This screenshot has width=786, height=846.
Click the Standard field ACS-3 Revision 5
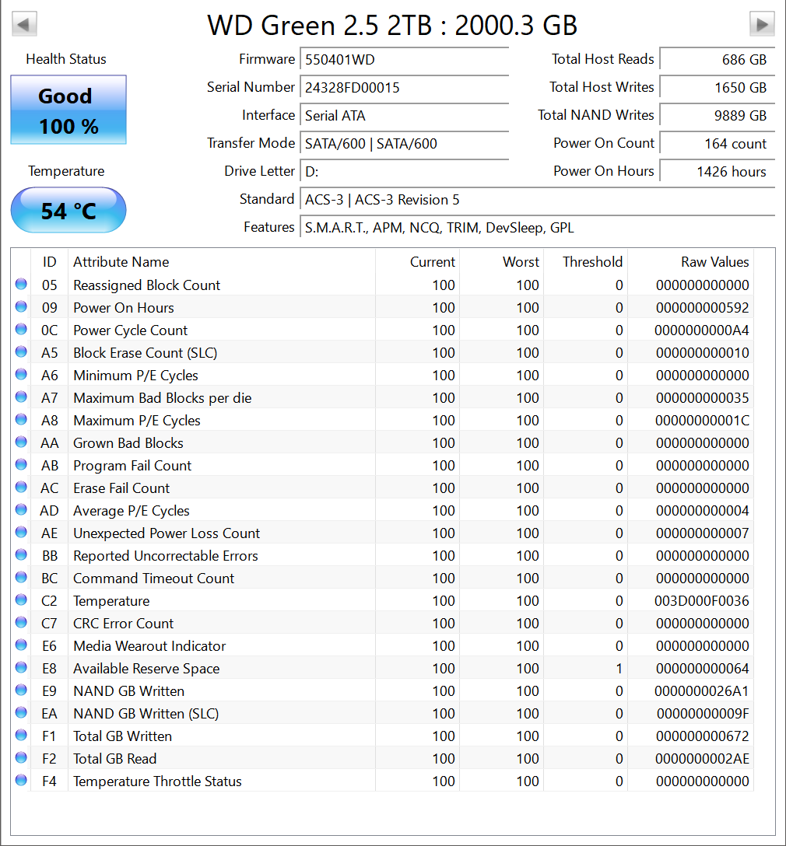(x=537, y=200)
